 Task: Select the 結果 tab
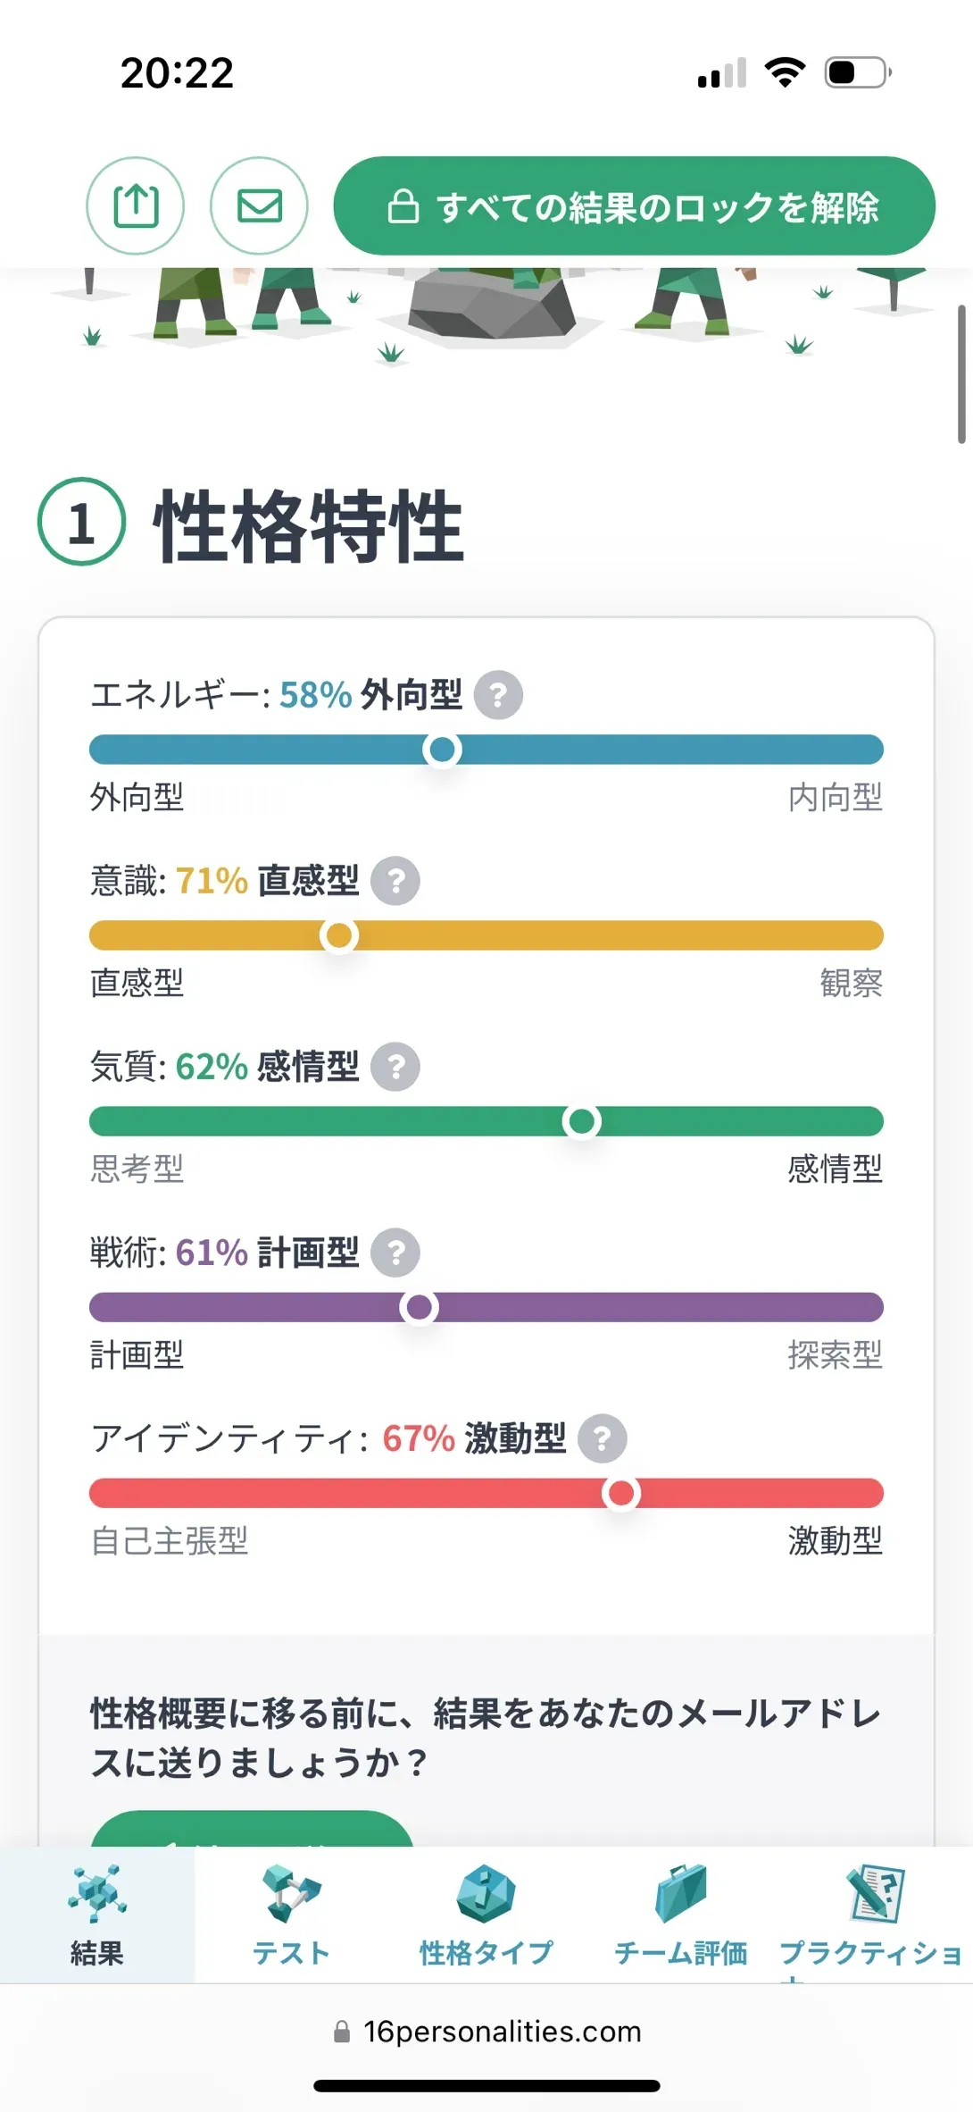point(96,1915)
